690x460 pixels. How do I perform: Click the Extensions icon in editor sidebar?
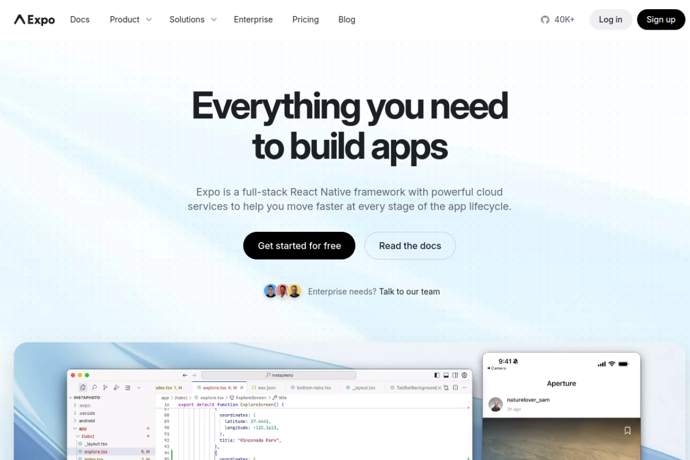click(x=128, y=387)
